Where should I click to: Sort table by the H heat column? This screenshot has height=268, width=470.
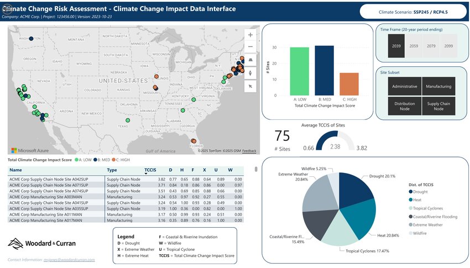[x=182, y=170]
